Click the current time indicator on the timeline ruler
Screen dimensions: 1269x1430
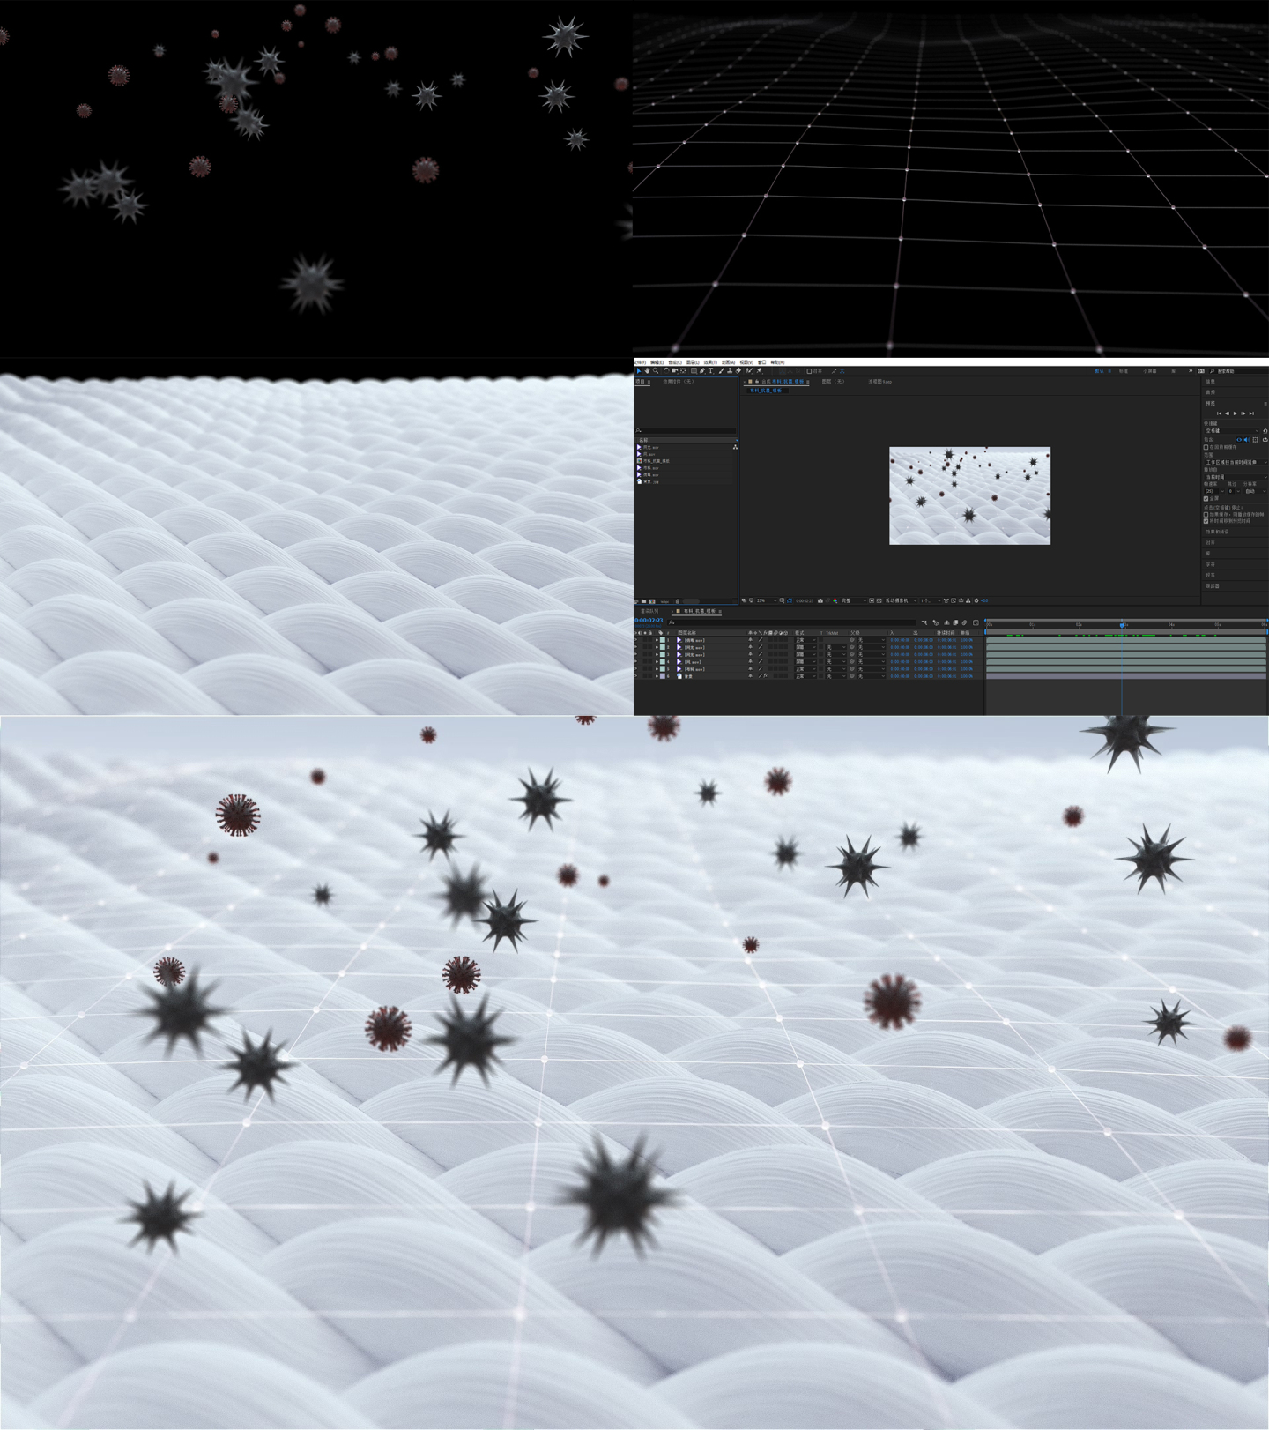(x=1122, y=625)
